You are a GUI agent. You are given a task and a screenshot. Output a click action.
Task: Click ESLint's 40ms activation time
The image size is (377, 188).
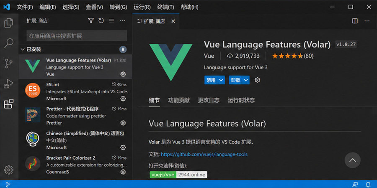(119, 84)
